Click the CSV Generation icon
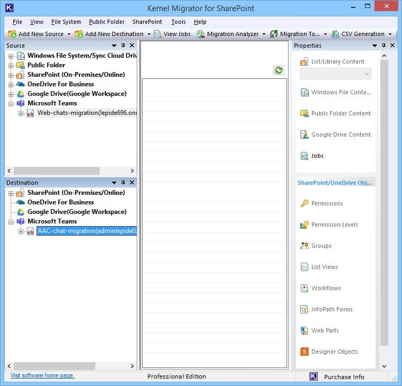Viewport: 402px width, 386px height. (x=335, y=34)
